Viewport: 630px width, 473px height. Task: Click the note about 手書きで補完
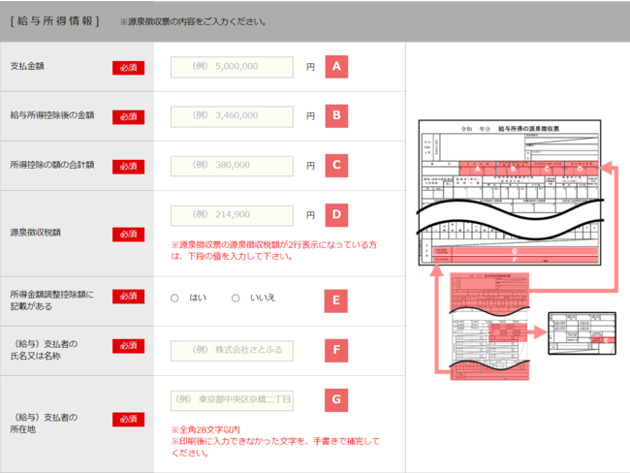point(275,447)
